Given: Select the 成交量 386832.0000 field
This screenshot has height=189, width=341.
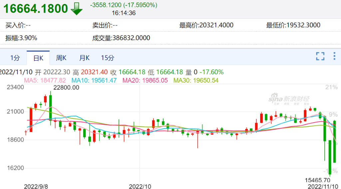Looking at the screenshot, I should point(121,38).
